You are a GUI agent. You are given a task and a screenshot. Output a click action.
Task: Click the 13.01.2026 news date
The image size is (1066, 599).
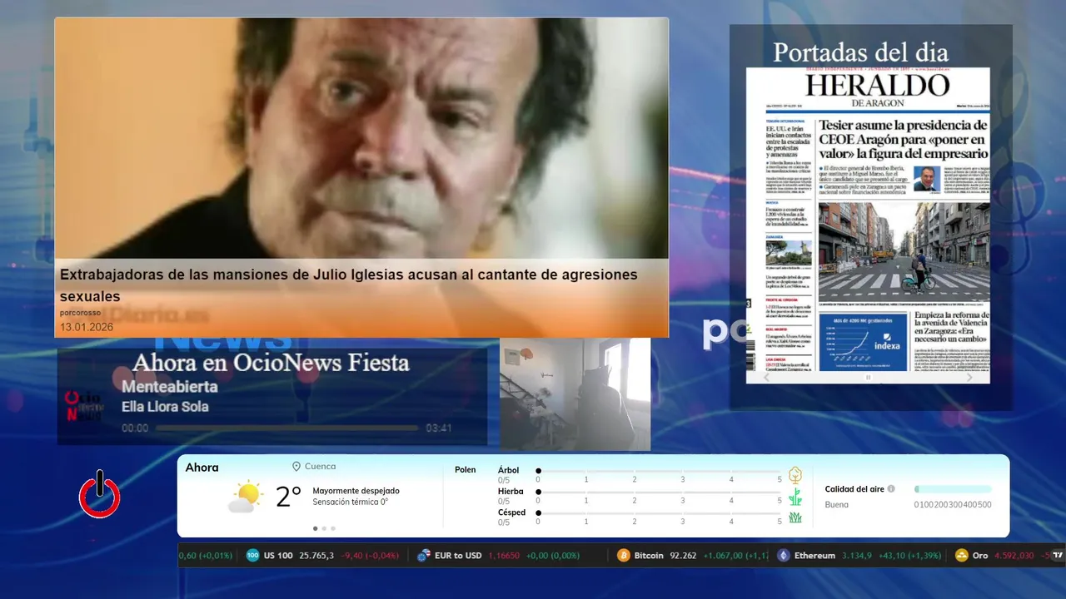point(87,327)
